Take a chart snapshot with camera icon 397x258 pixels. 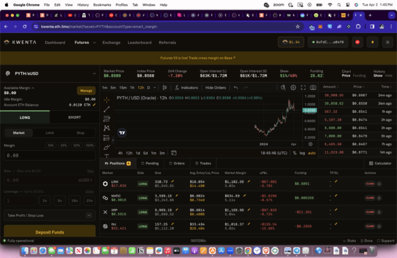coord(313,87)
